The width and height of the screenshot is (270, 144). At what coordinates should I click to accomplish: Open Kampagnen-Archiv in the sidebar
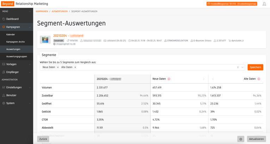click(x=16, y=42)
